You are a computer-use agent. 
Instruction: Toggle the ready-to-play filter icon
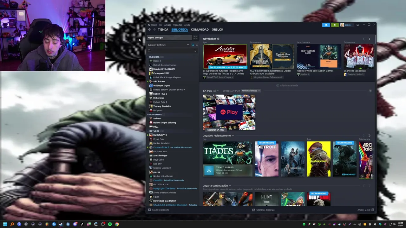197,45
